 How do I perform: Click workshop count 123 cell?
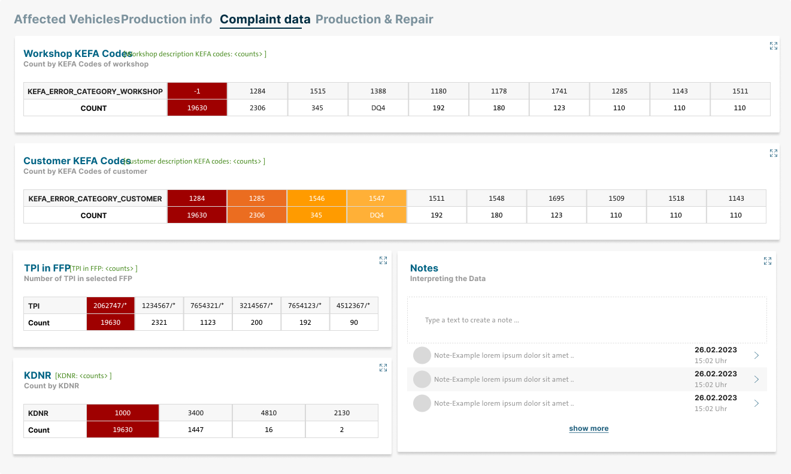559,108
